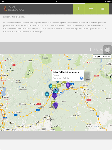Switch map to Satélite view
The height and width of the screenshot is (150, 112).
point(106,57)
